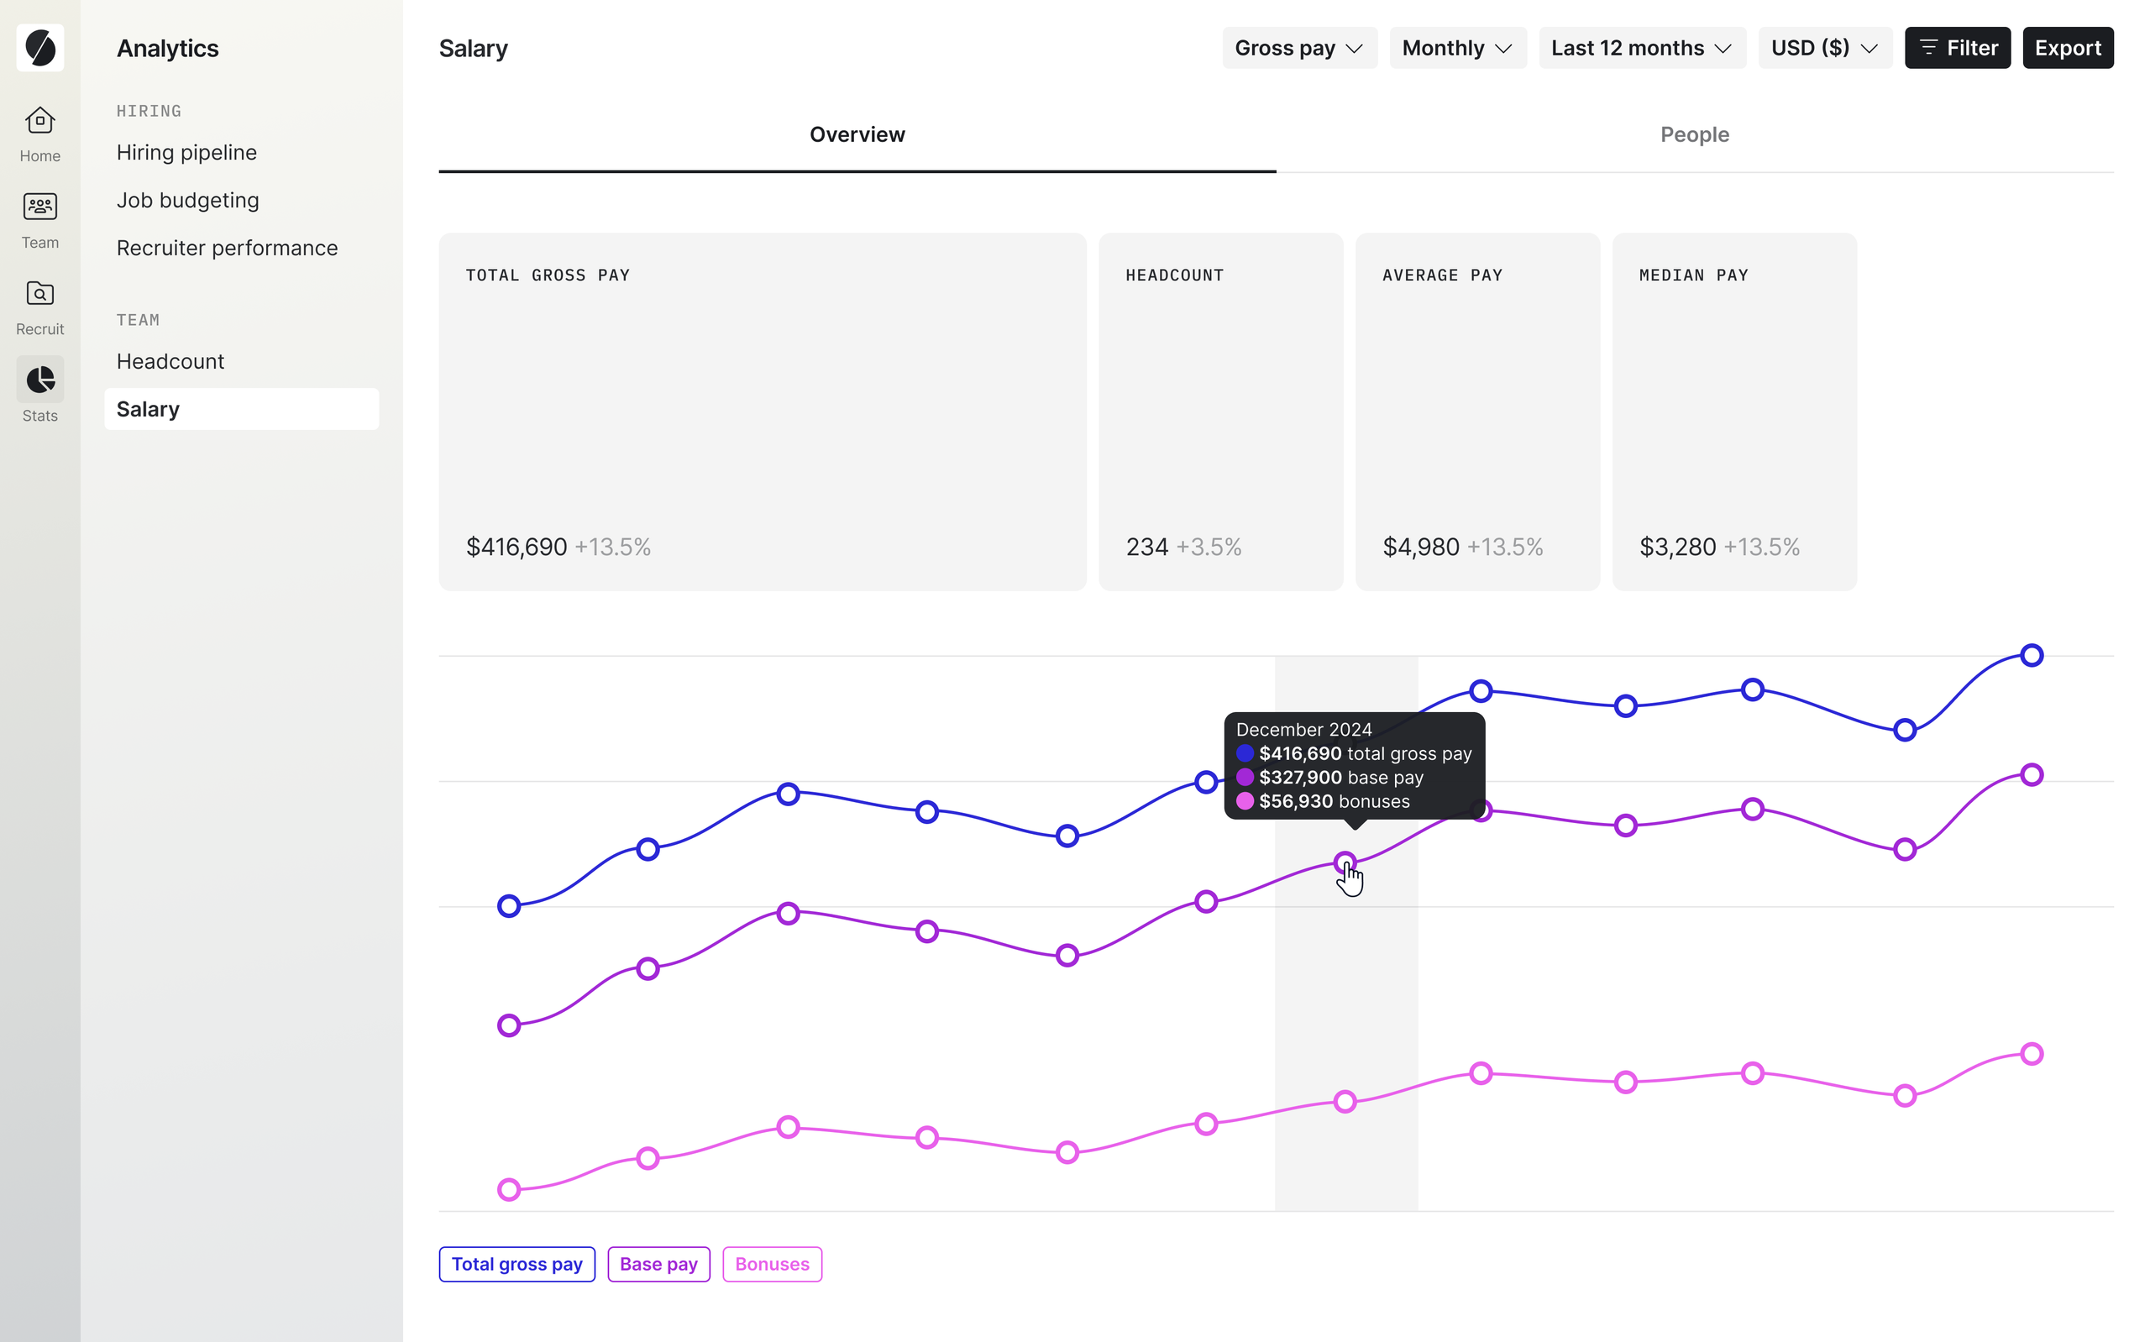Click the '234 +3.5%' headcount value
Viewport: 2150px width, 1342px height.
point(1183,547)
